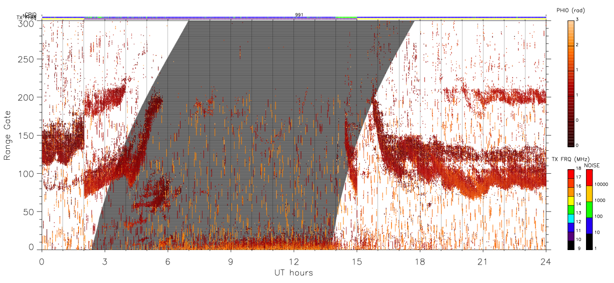The image size is (614, 283).
Task: Click the PHI0 (rad) color bar
Action: (x=570, y=83)
